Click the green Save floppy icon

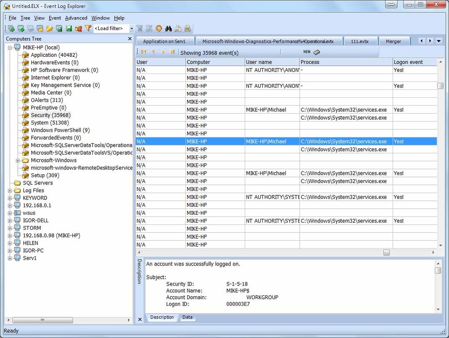[69, 29]
